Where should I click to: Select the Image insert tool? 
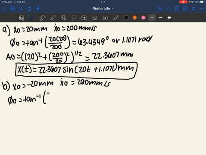tap(95, 18)
